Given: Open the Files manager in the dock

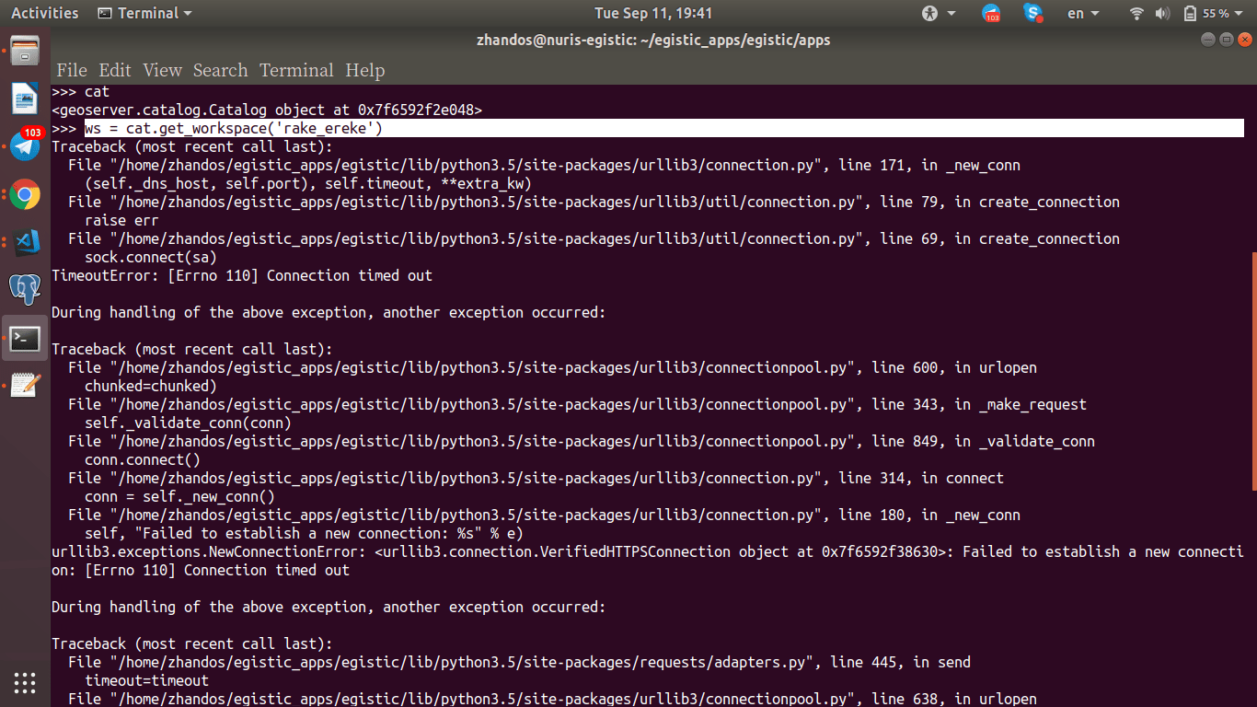Looking at the screenshot, I should (25, 50).
